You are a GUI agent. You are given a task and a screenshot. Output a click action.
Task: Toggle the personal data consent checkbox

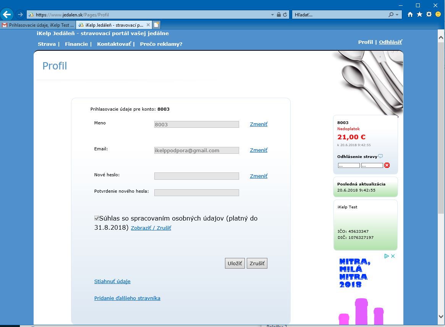[x=97, y=218]
